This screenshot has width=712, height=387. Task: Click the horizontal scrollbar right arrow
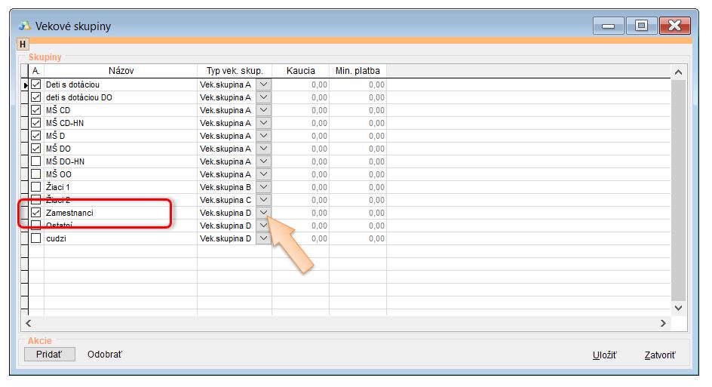click(663, 322)
